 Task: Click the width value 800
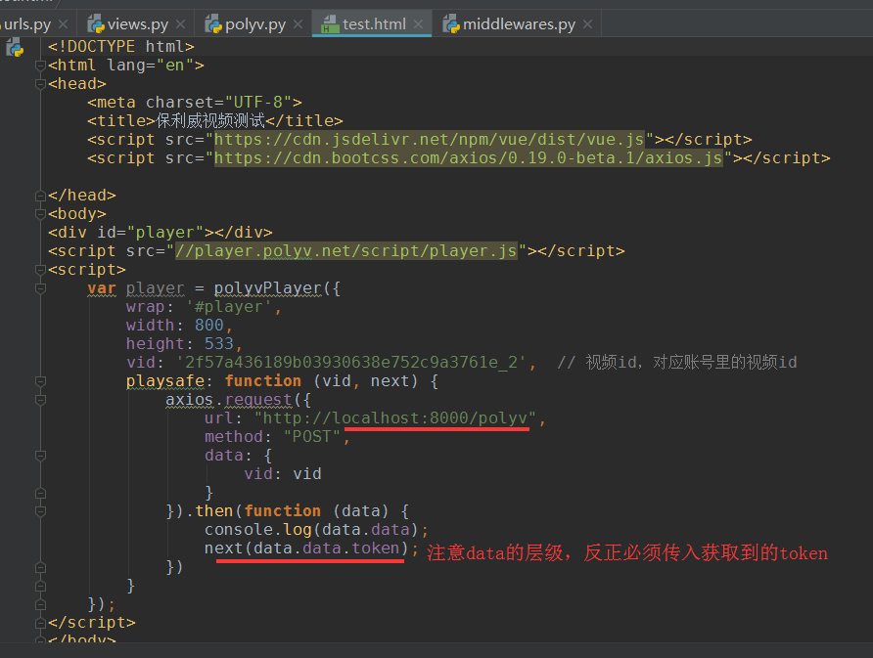(x=209, y=326)
